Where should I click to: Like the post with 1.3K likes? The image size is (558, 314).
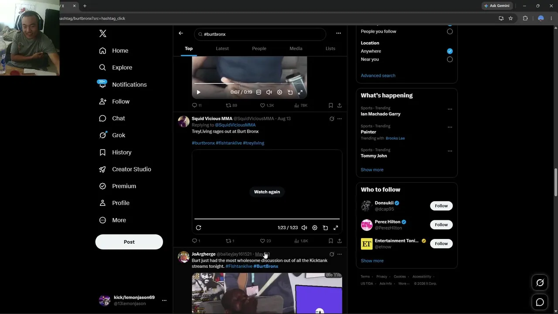267,106
